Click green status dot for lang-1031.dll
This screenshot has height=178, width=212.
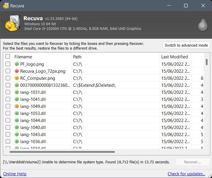click(17, 92)
